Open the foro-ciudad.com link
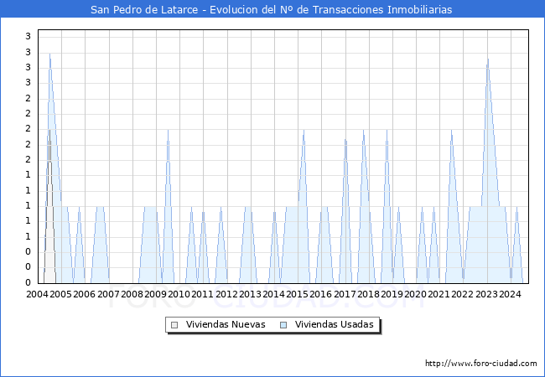 click(480, 364)
